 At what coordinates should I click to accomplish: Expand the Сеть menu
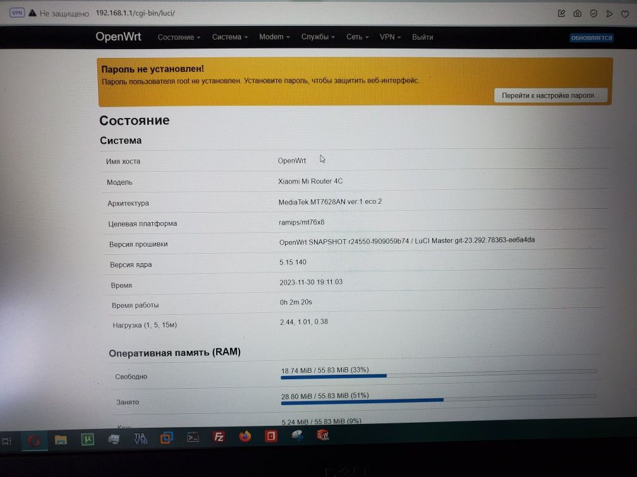click(357, 37)
